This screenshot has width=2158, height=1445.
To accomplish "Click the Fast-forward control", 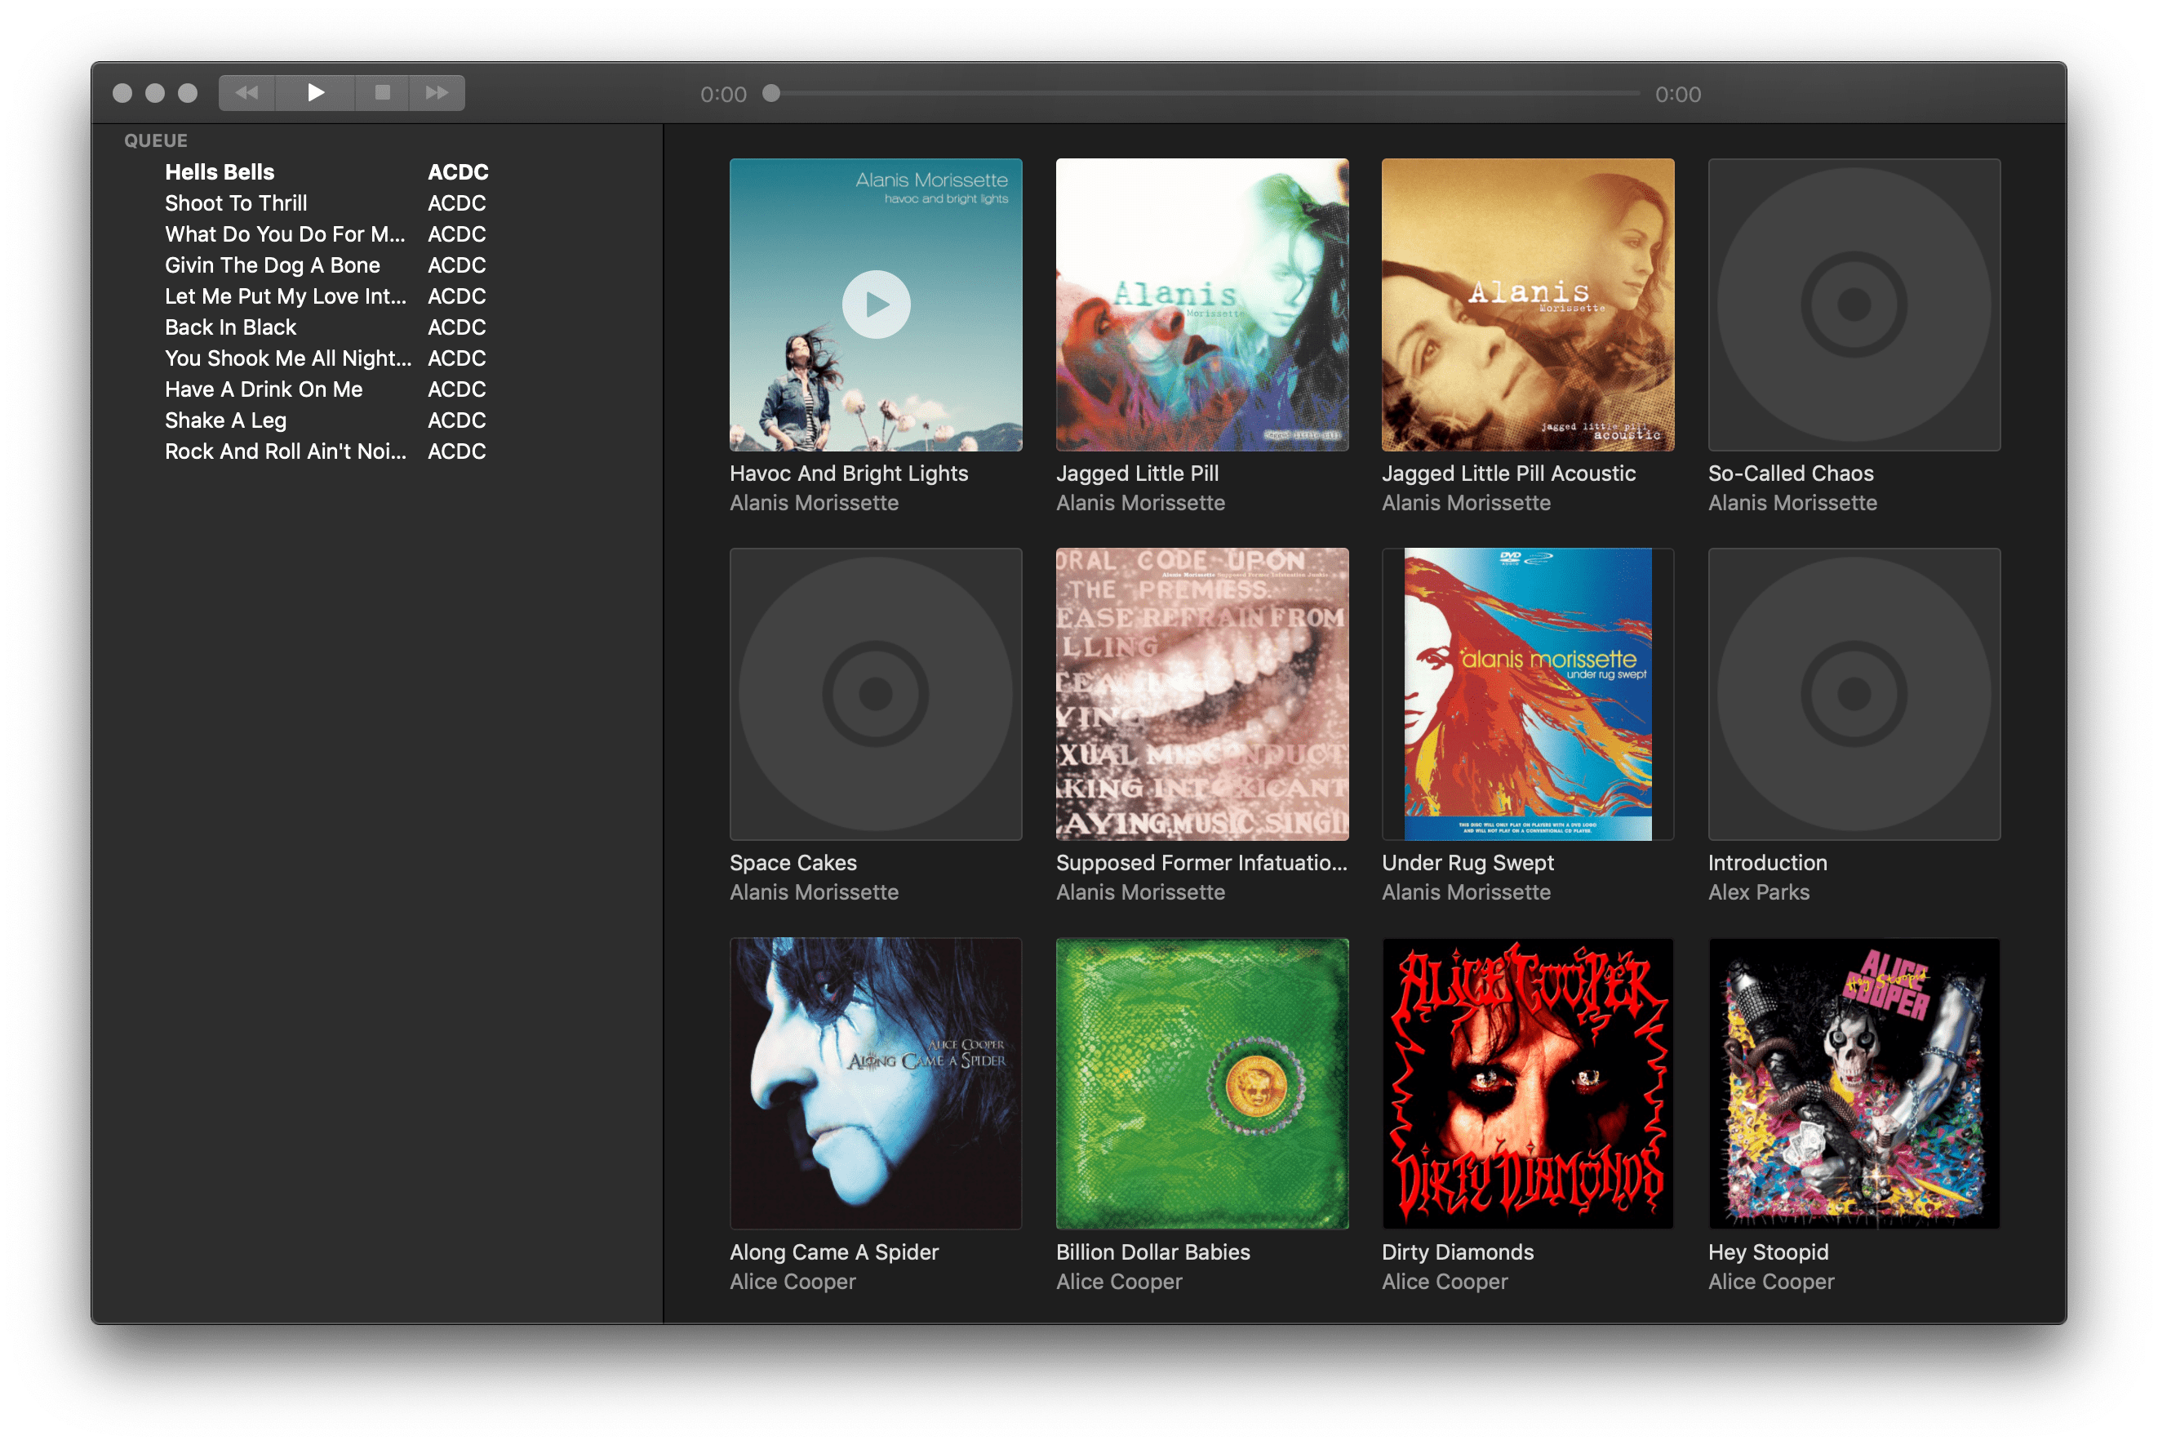I will tap(436, 92).
